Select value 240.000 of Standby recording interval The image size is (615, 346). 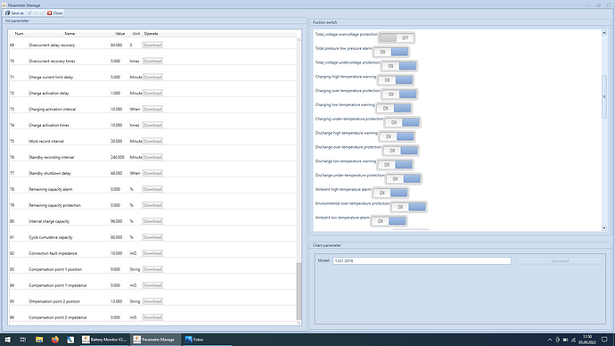[118, 157]
